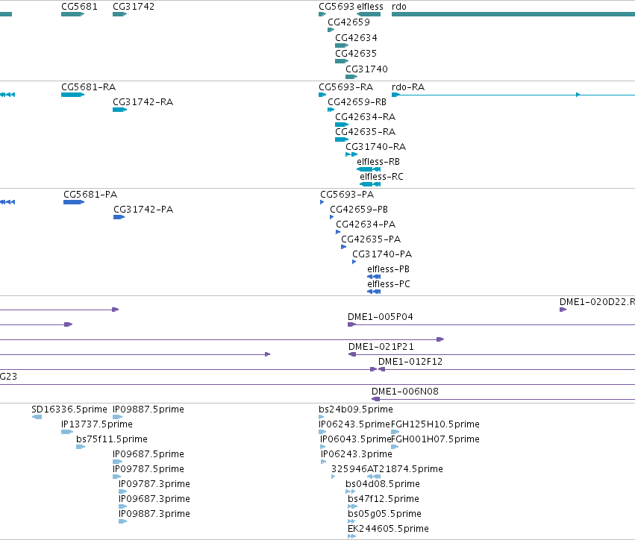Open EST IP06243.3prime
635x540 pixels.
tap(357, 454)
